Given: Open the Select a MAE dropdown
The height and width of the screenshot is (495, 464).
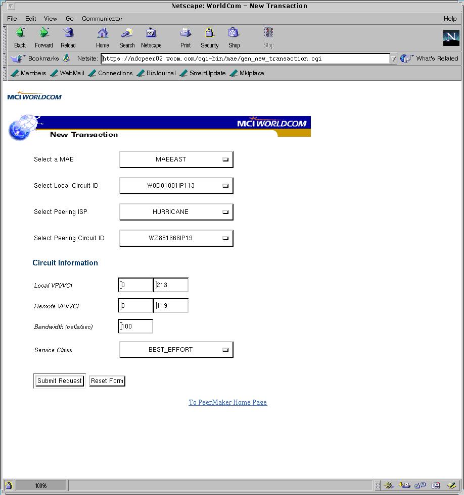Looking at the screenshot, I should pos(176,159).
